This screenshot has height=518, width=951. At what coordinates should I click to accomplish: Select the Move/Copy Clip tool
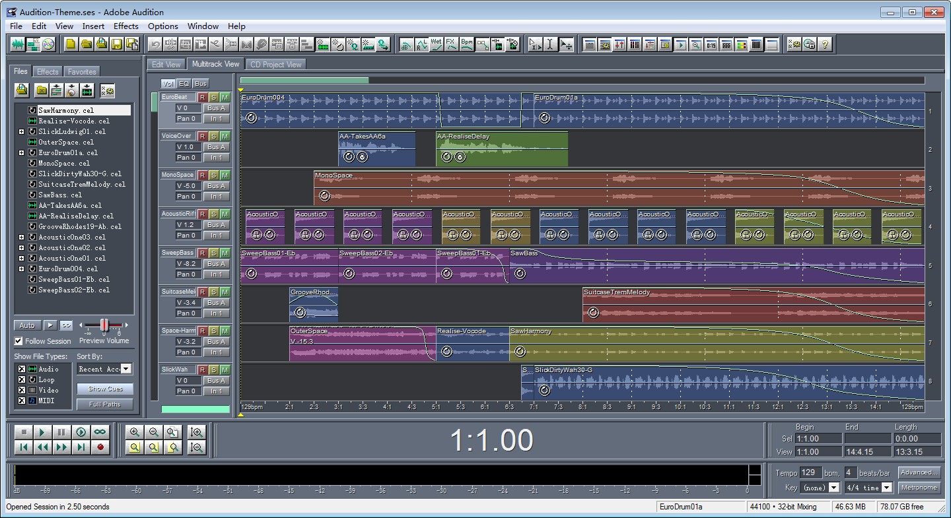[566, 44]
